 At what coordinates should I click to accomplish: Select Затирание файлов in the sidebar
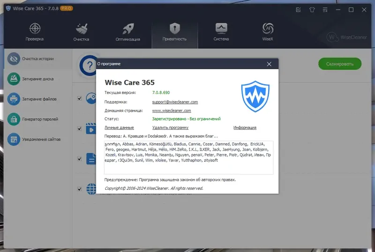[38, 99]
